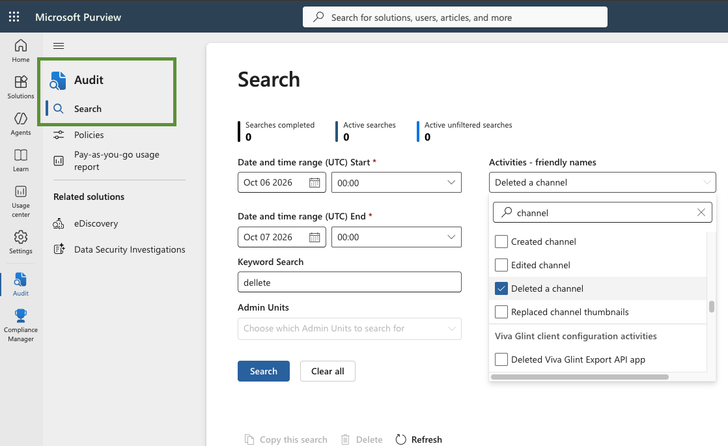Open the end date calendar picker
The height and width of the screenshot is (446, 728).
(x=315, y=237)
